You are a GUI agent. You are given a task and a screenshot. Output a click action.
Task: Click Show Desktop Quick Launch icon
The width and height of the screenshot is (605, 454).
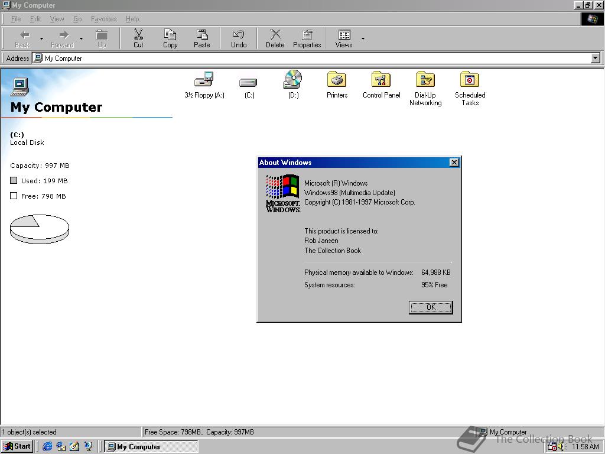coord(74,447)
